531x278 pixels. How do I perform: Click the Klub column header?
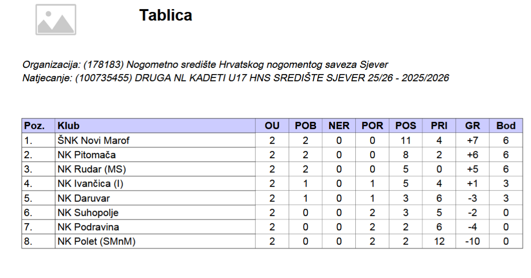point(155,126)
